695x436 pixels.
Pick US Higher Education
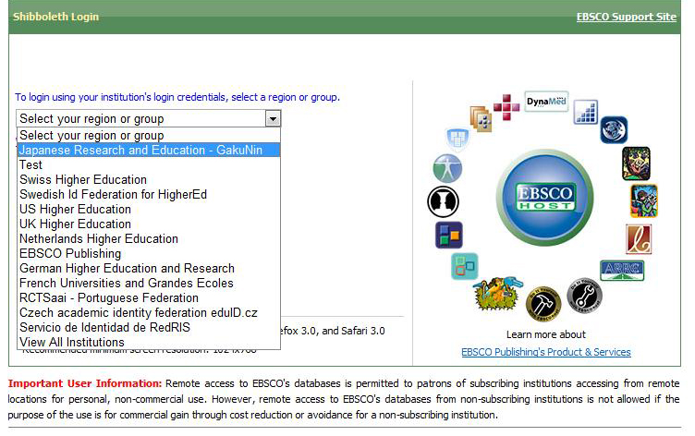149,209
